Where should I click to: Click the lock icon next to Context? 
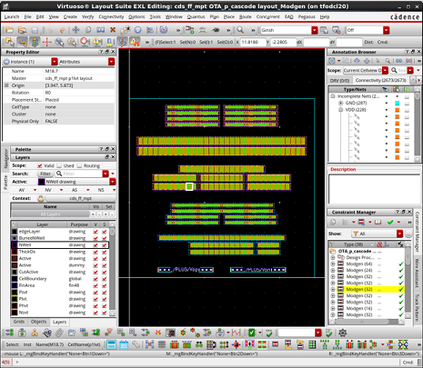tap(41, 198)
